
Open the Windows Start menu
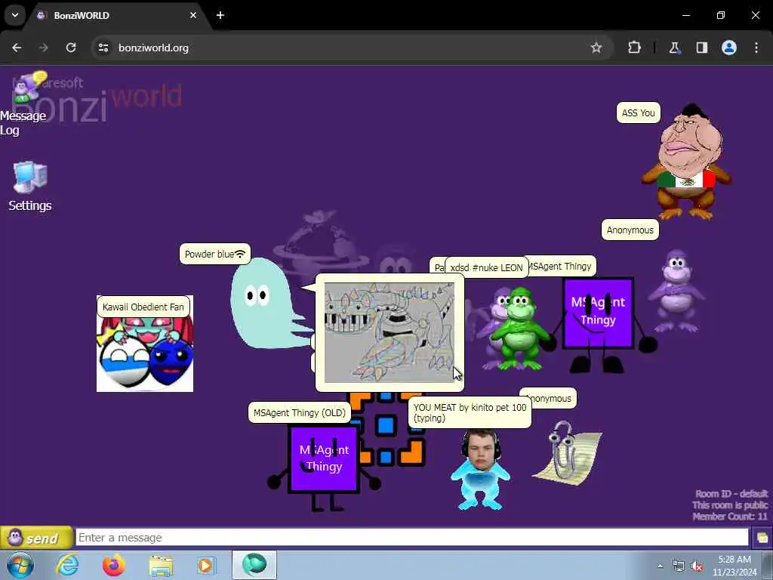20,565
